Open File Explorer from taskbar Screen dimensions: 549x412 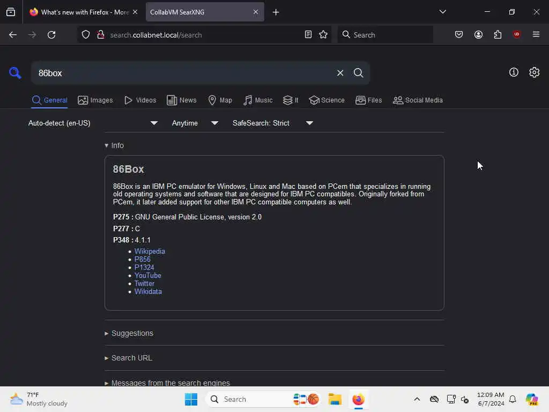[335, 399]
